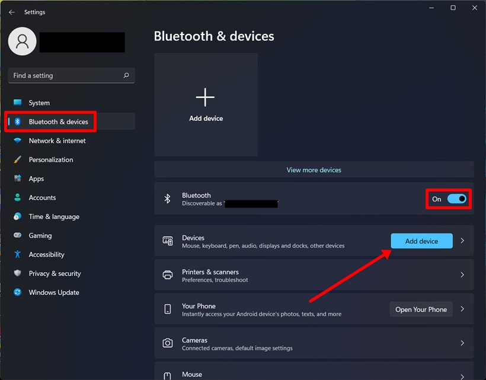Open Privacy & security settings
The image size is (486, 380).
coord(72,273)
